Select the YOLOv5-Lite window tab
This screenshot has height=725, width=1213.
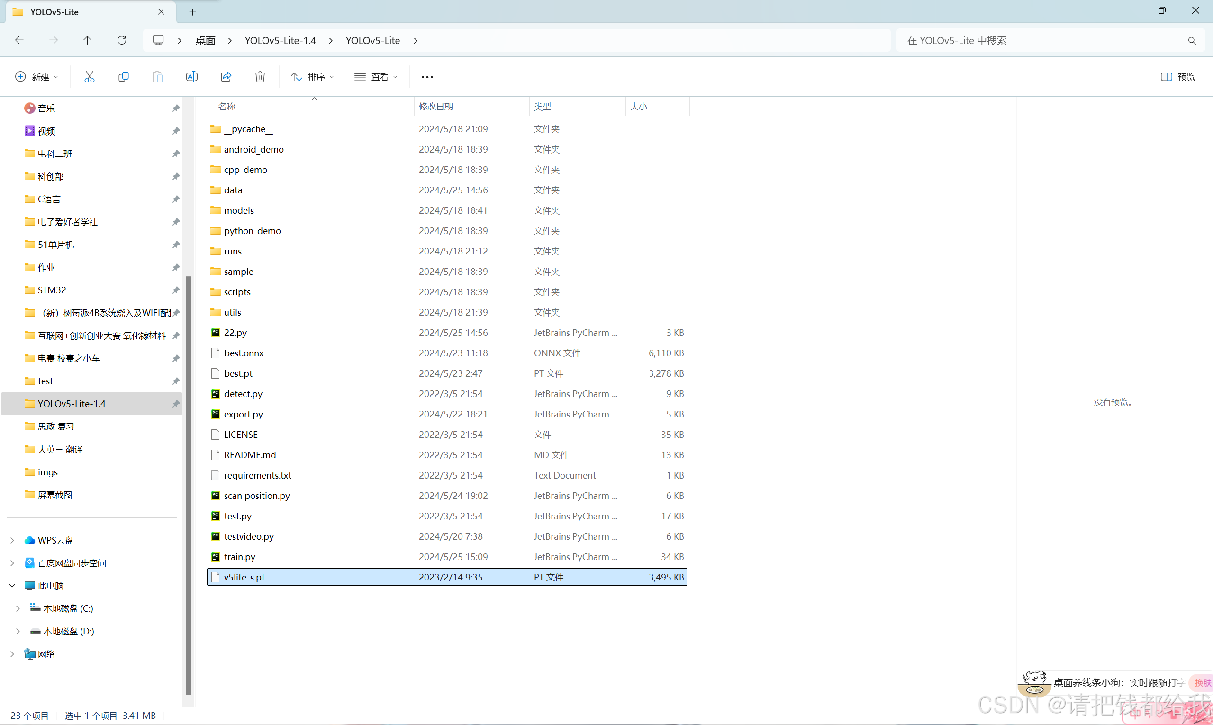pos(91,12)
